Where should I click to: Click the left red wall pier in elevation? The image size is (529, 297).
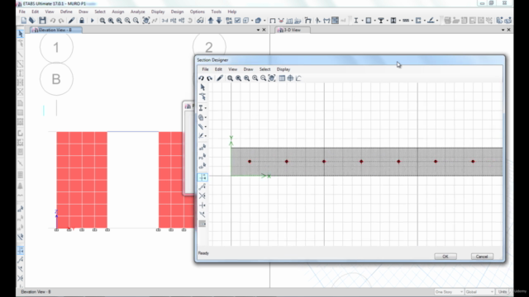(82, 180)
